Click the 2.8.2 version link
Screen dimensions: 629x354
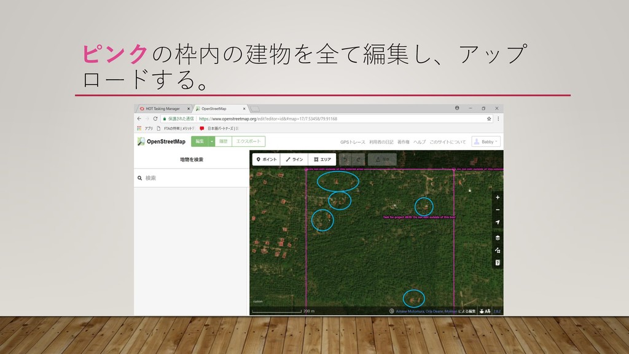496,311
